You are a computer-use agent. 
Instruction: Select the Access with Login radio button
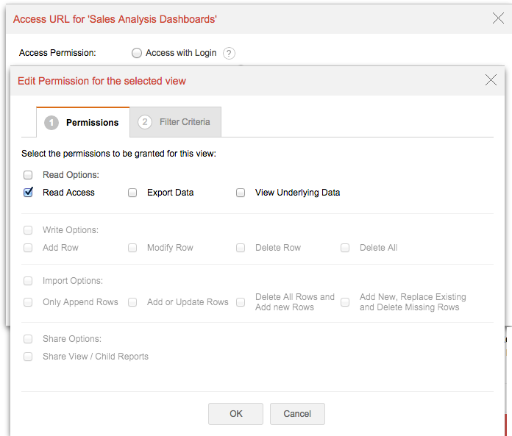(137, 53)
